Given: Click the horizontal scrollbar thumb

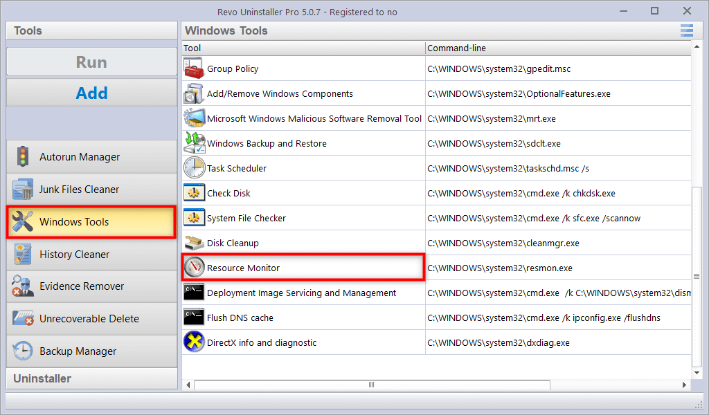Looking at the screenshot, I should pos(372,385).
